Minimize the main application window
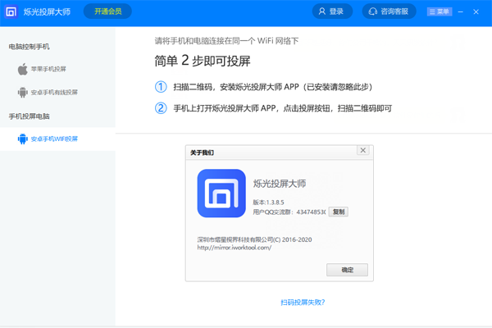 click(460, 12)
